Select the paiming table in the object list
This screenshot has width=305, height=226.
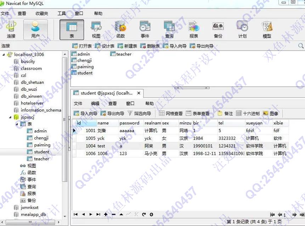pos(85,67)
